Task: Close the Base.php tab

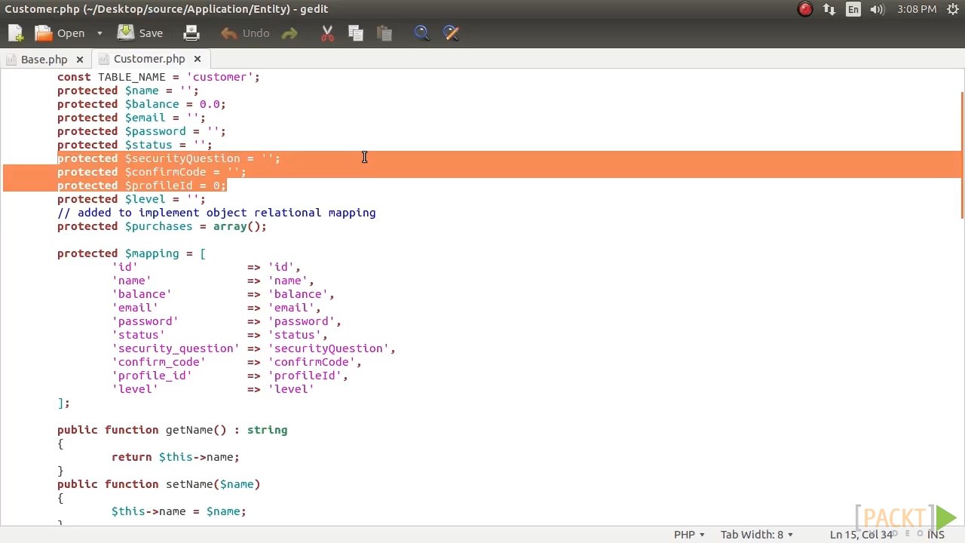Action: point(80,59)
